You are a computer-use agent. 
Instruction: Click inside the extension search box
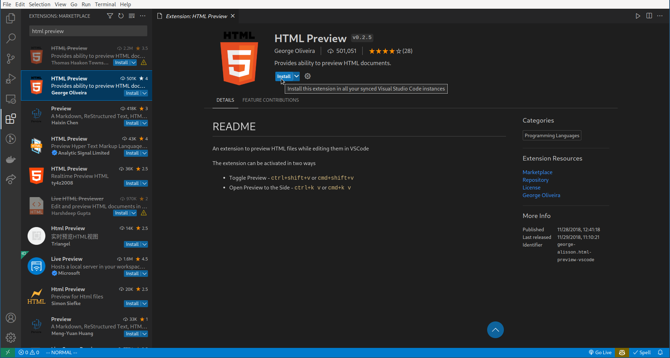point(88,31)
